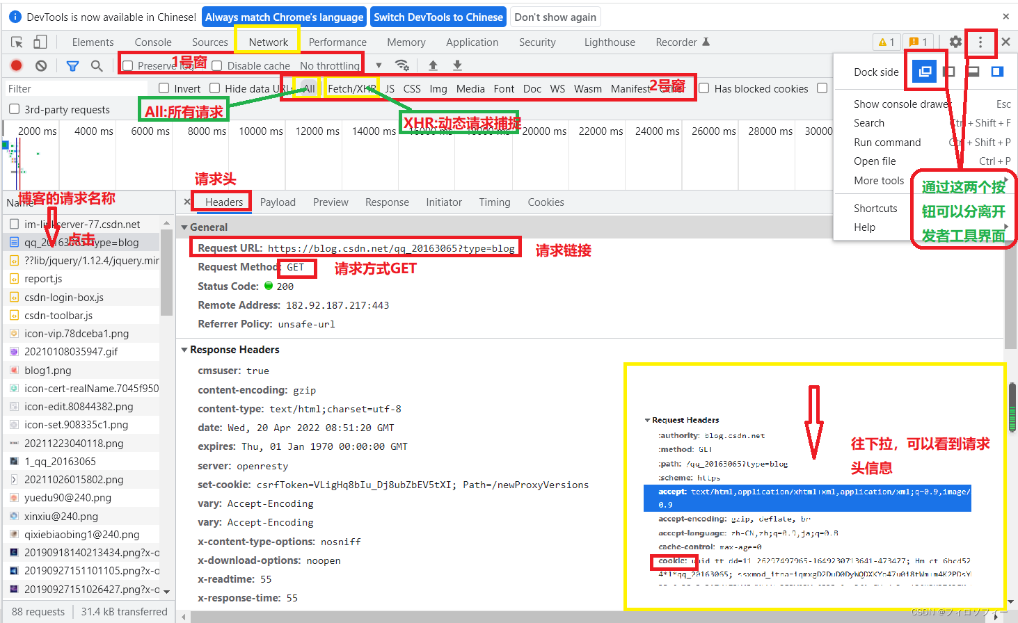Filter requests by Doc type

(532, 88)
